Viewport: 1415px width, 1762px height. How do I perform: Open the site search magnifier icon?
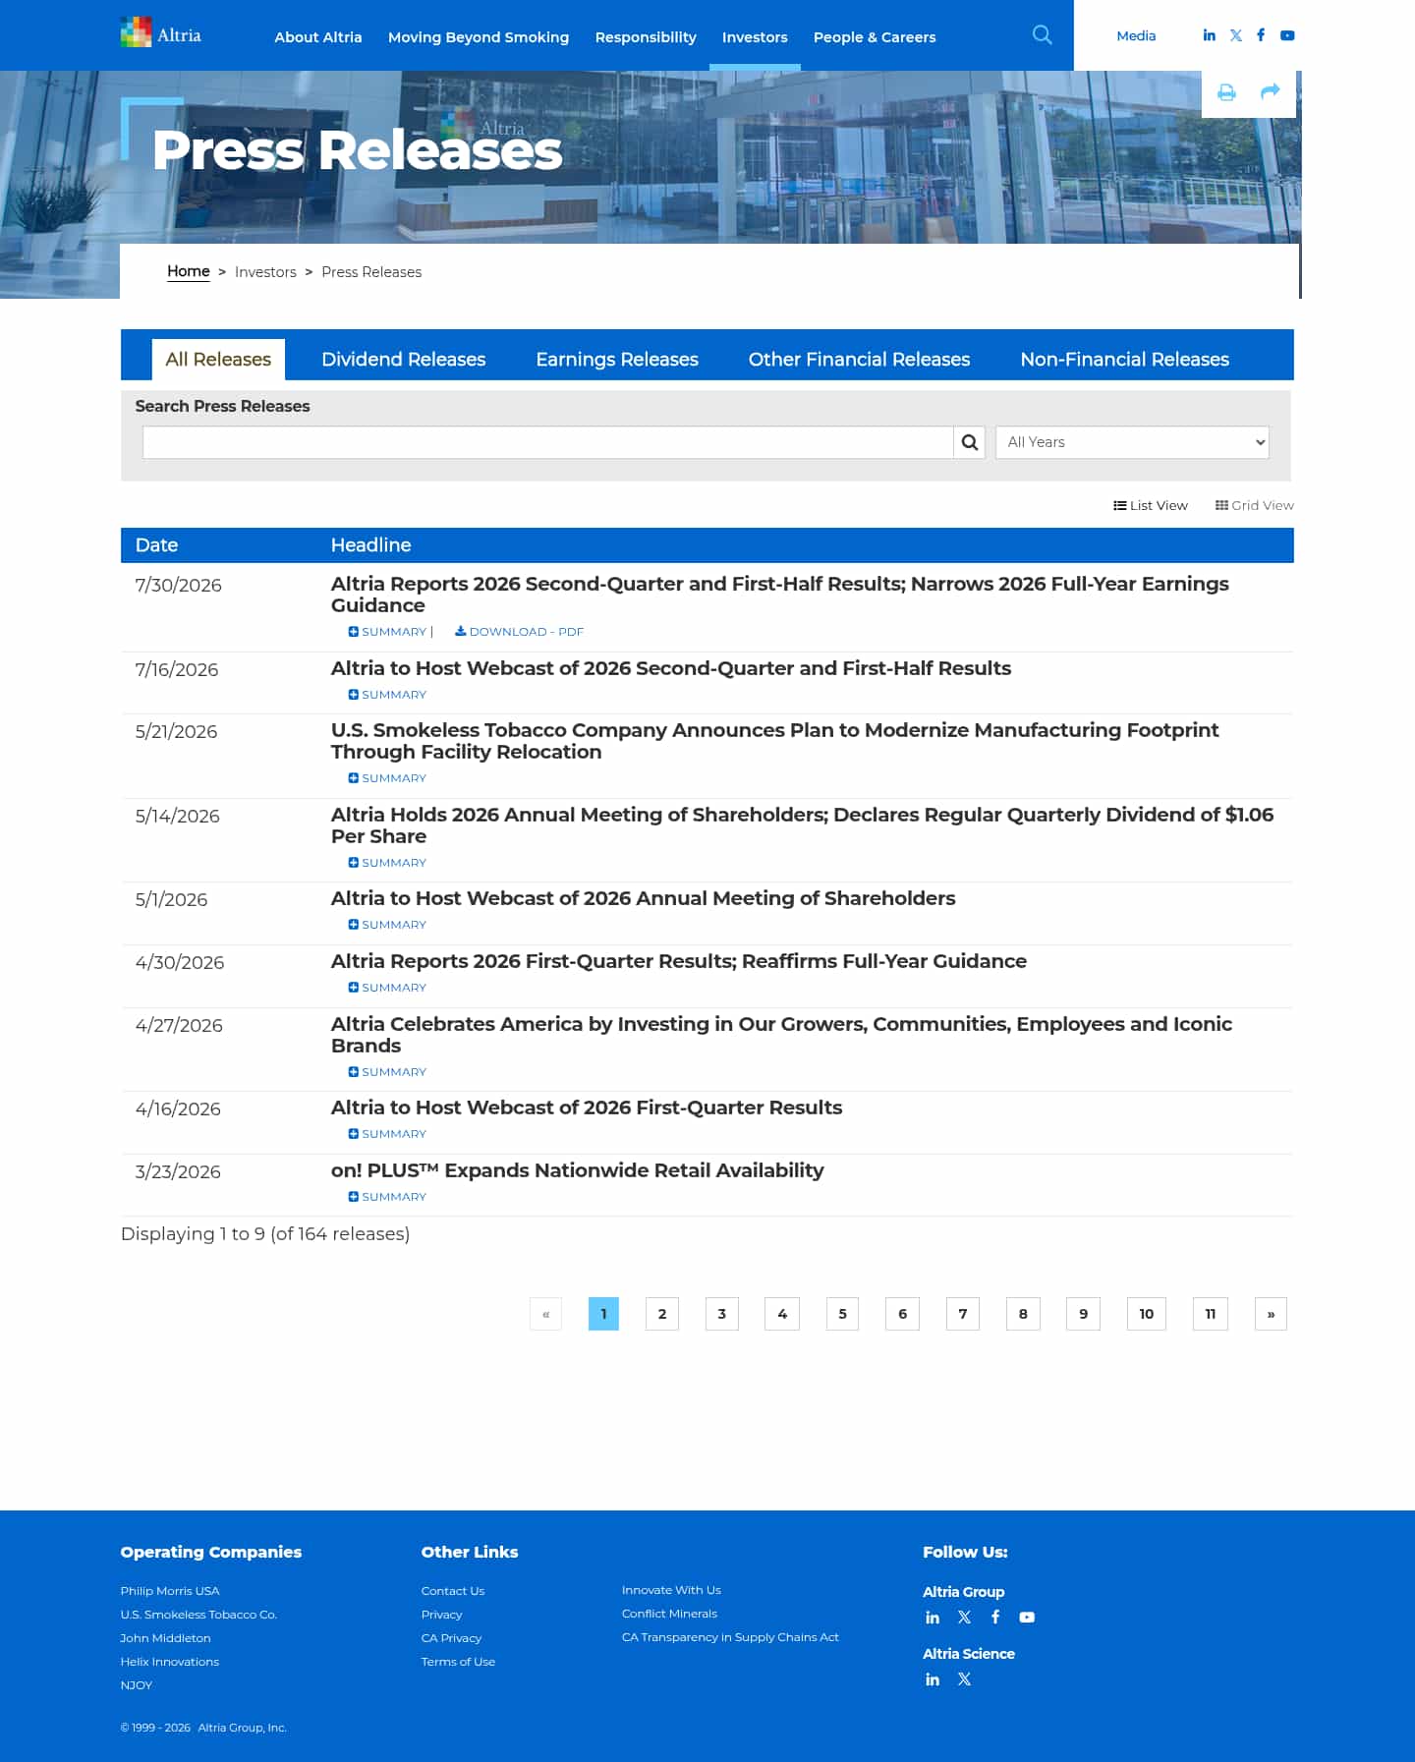tap(1043, 35)
